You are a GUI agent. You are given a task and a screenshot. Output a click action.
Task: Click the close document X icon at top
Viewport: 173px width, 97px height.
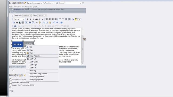(18, 3)
